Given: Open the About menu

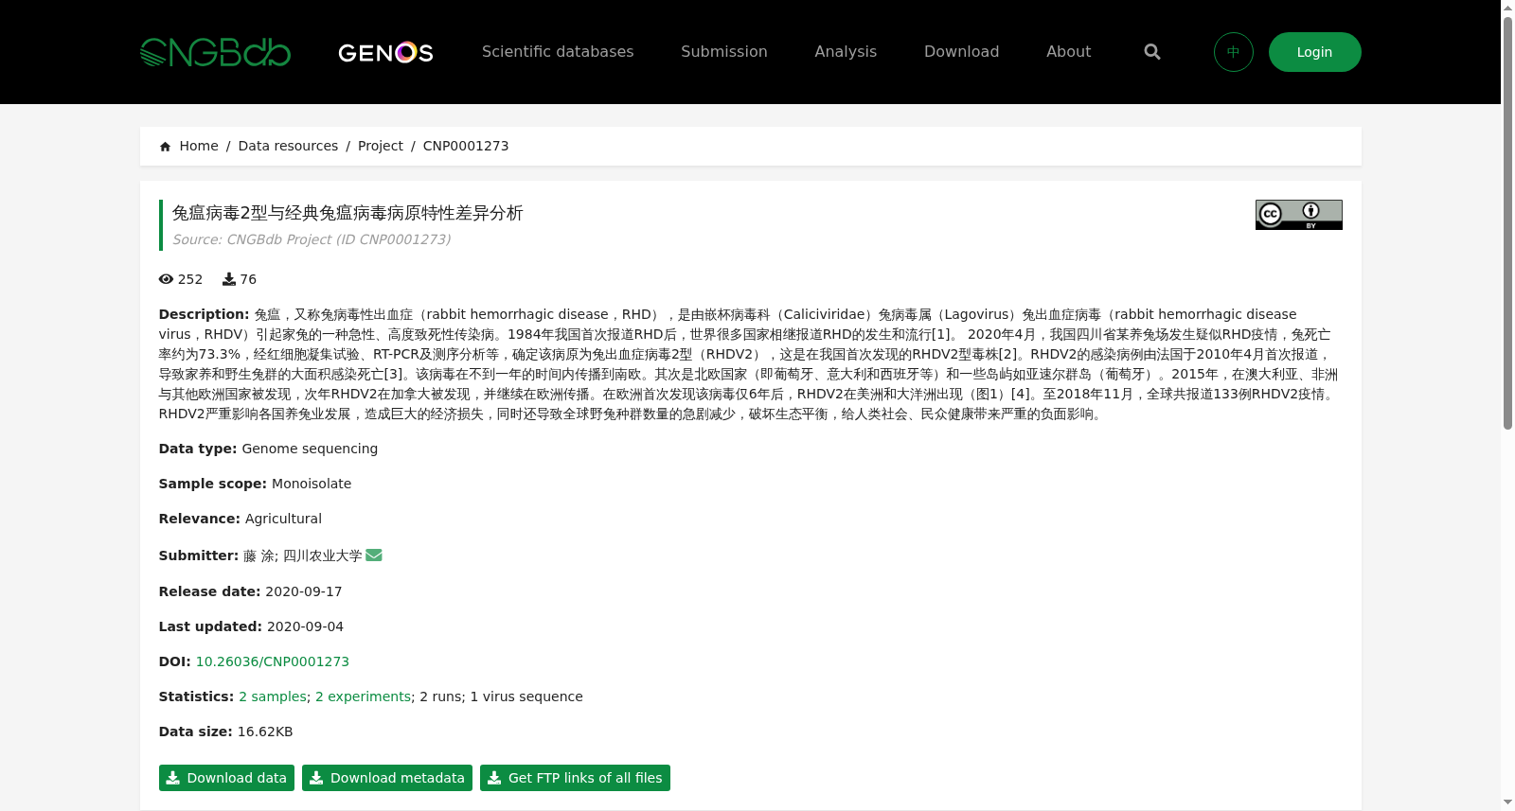Looking at the screenshot, I should [x=1068, y=52].
